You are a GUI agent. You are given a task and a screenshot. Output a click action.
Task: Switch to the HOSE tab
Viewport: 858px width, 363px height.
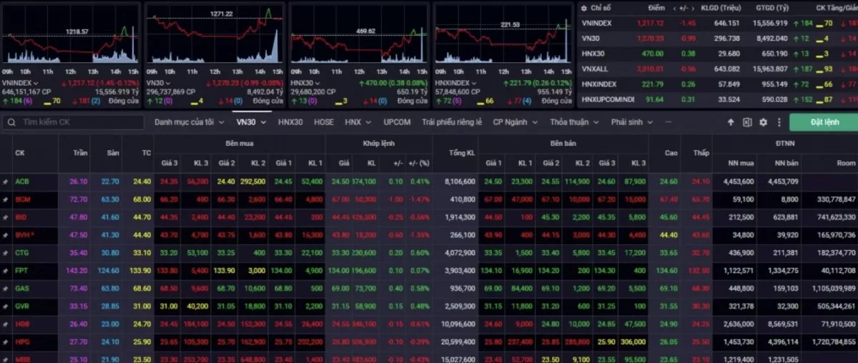[324, 122]
